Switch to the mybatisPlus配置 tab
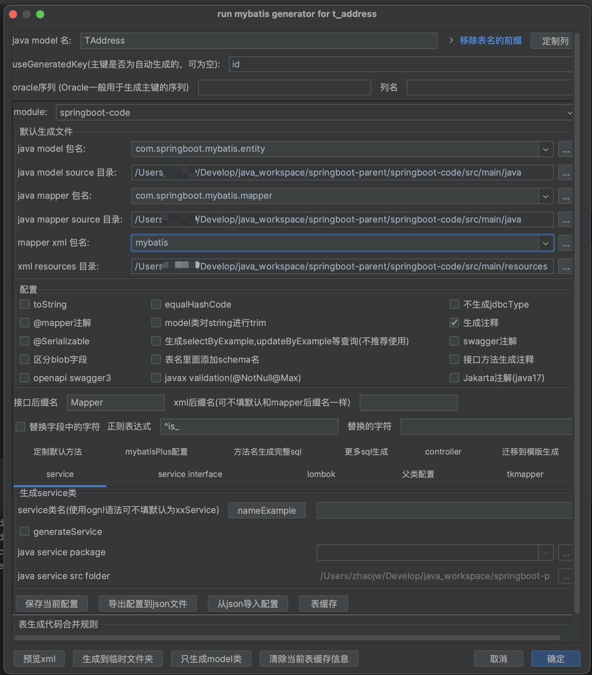Viewport: 592px width, 675px height. (156, 452)
